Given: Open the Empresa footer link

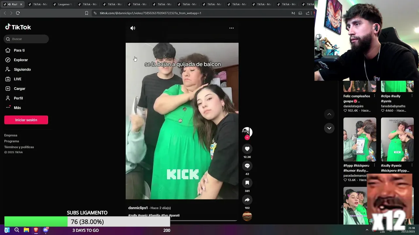Looking at the screenshot, I should click(11, 135).
